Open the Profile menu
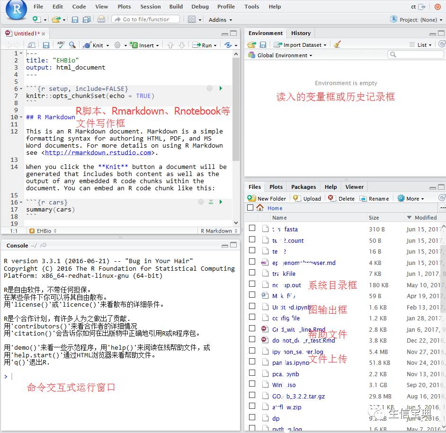Image resolution: width=446 pixels, height=433 pixels. click(226, 7)
